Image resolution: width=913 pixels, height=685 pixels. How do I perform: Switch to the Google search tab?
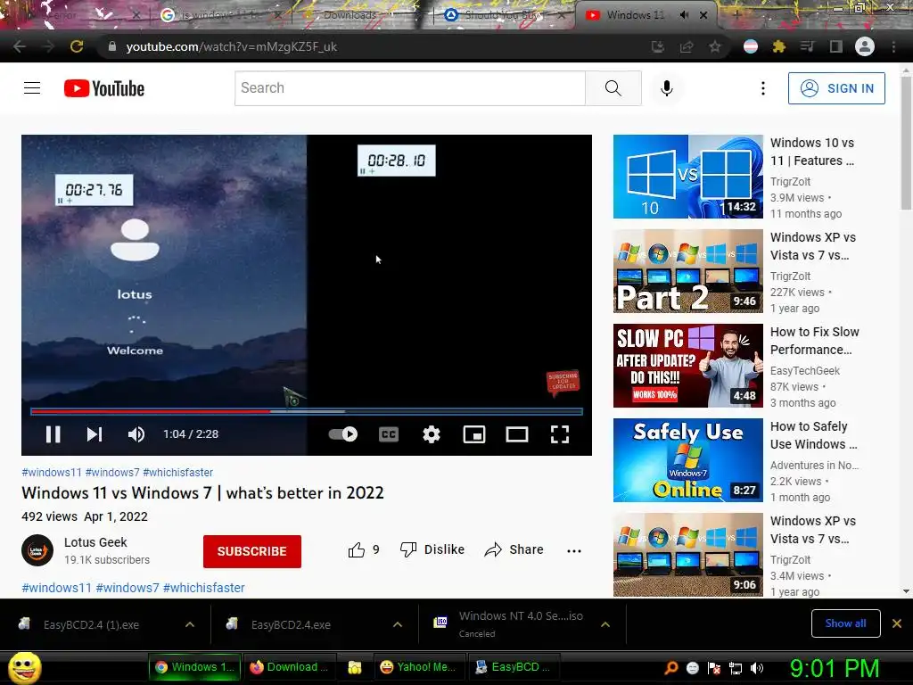tap(221, 15)
